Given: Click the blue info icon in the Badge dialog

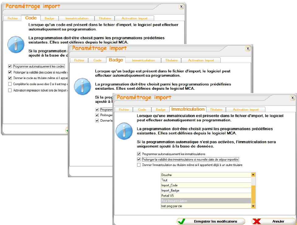Looking at the screenshot, I should (x=82, y=86).
